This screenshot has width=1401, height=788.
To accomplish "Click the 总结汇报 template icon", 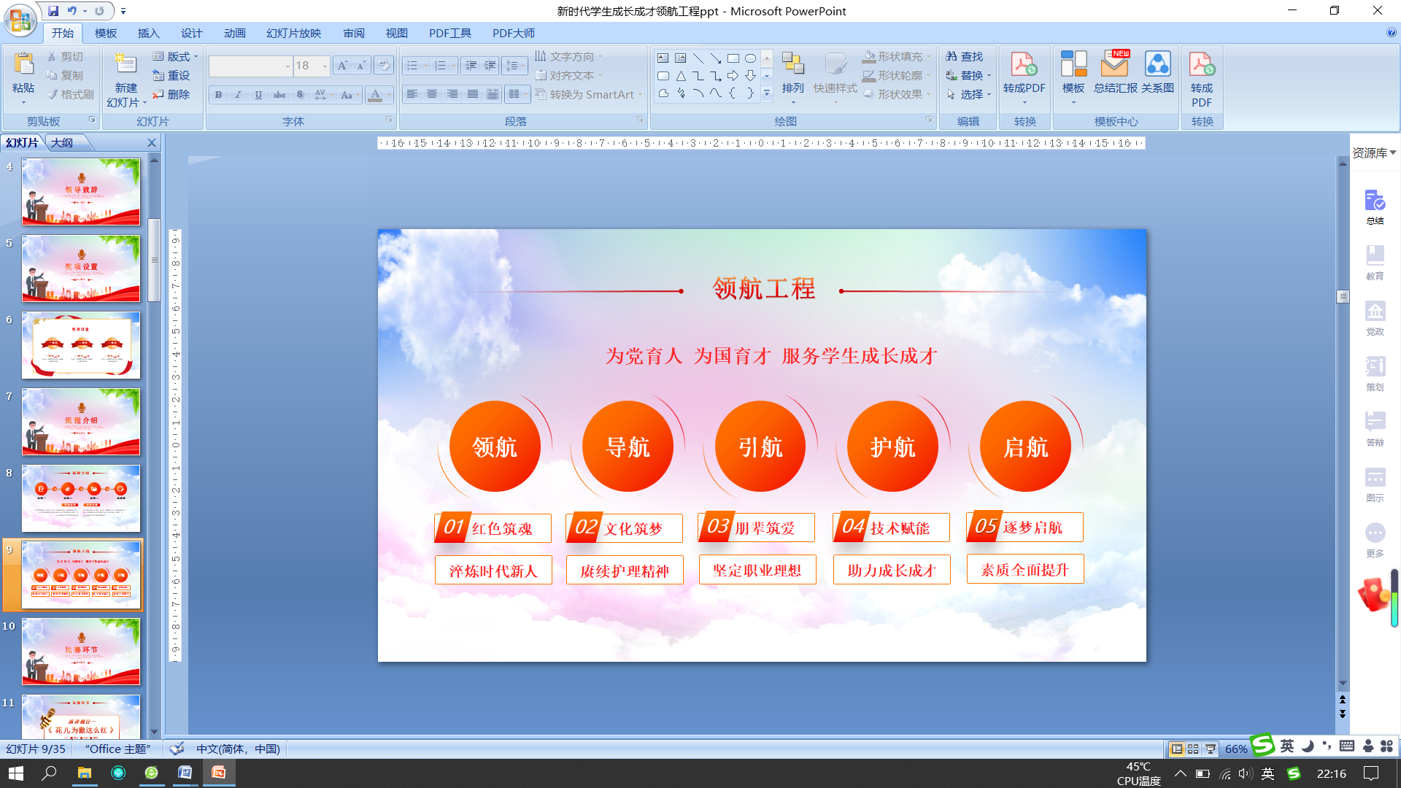I will tap(1114, 66).
